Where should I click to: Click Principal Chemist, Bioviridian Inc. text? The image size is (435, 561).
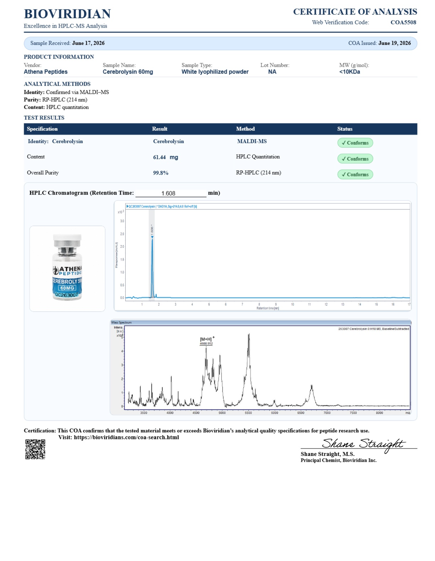pyautogui.click(x=338, y=460)
